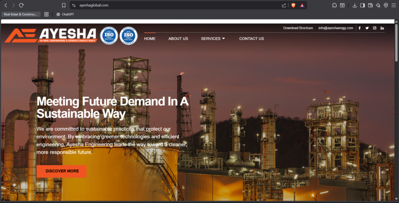This screenshot has width=399, height=203.
Task: Click the DISCOVER MORE button
Action: [62, 171]
